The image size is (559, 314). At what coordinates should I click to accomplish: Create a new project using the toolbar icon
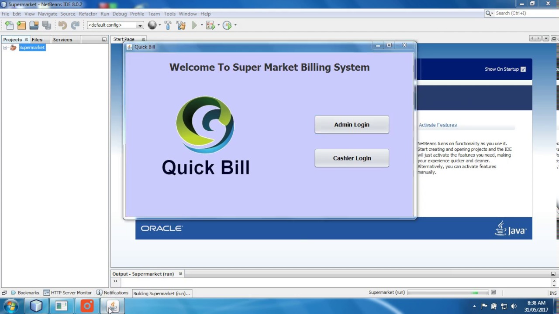(21, 25)
